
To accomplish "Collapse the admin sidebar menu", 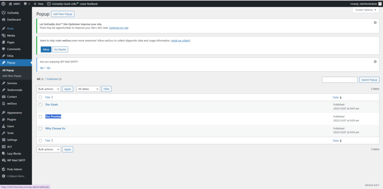I will pos(13,176).
